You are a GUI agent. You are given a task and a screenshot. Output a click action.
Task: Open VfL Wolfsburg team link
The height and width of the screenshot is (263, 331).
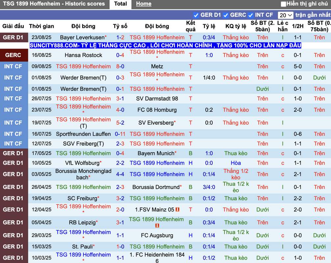[82, 163]
